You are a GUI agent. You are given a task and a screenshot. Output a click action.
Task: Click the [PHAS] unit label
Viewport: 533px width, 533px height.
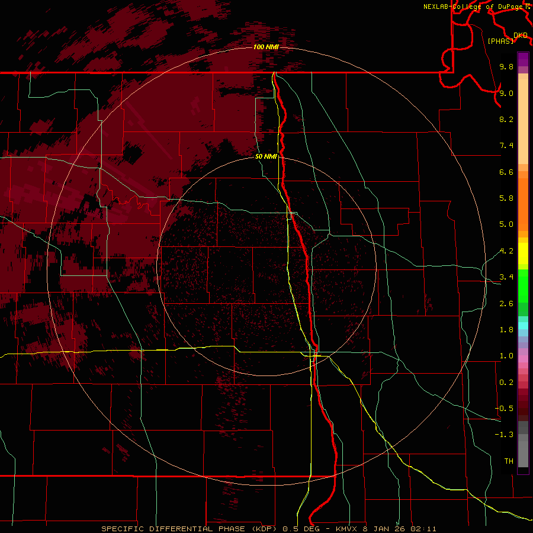(x=500, y=41)
